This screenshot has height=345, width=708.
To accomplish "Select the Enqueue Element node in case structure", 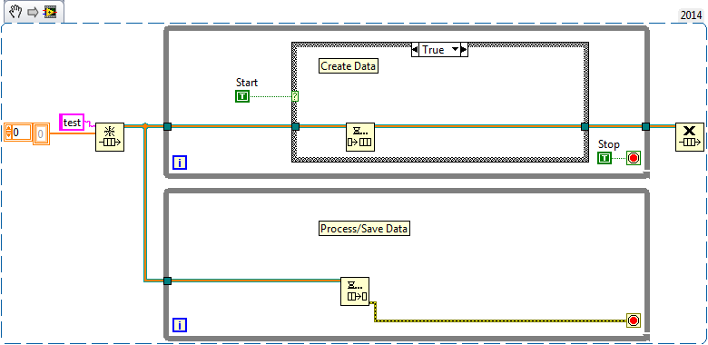I will point(360,137).
